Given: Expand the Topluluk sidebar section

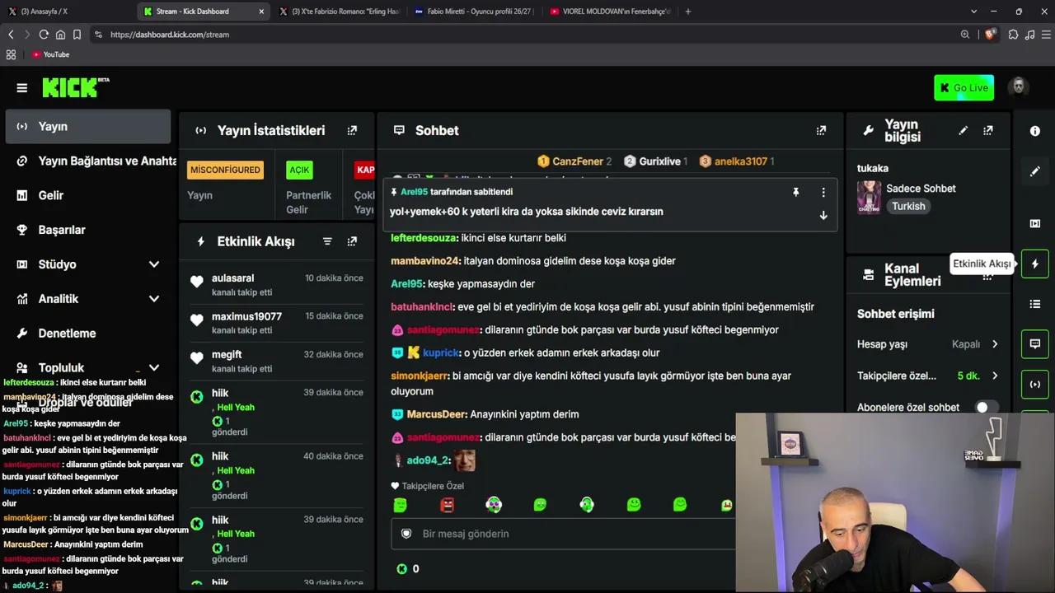Looking at the screenshot, I should click(x=154, y=368).
